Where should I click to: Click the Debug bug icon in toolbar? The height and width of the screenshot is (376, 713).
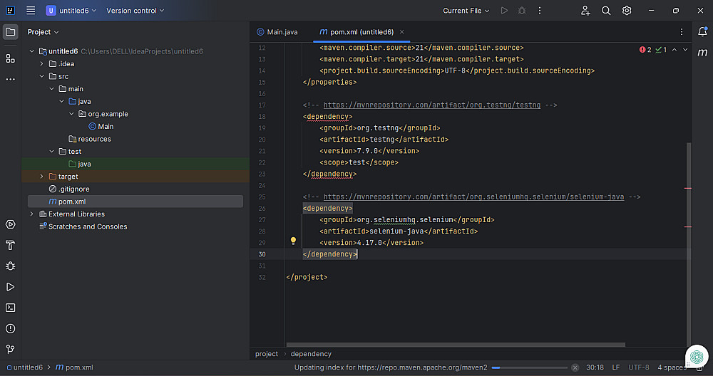[523, 11]
